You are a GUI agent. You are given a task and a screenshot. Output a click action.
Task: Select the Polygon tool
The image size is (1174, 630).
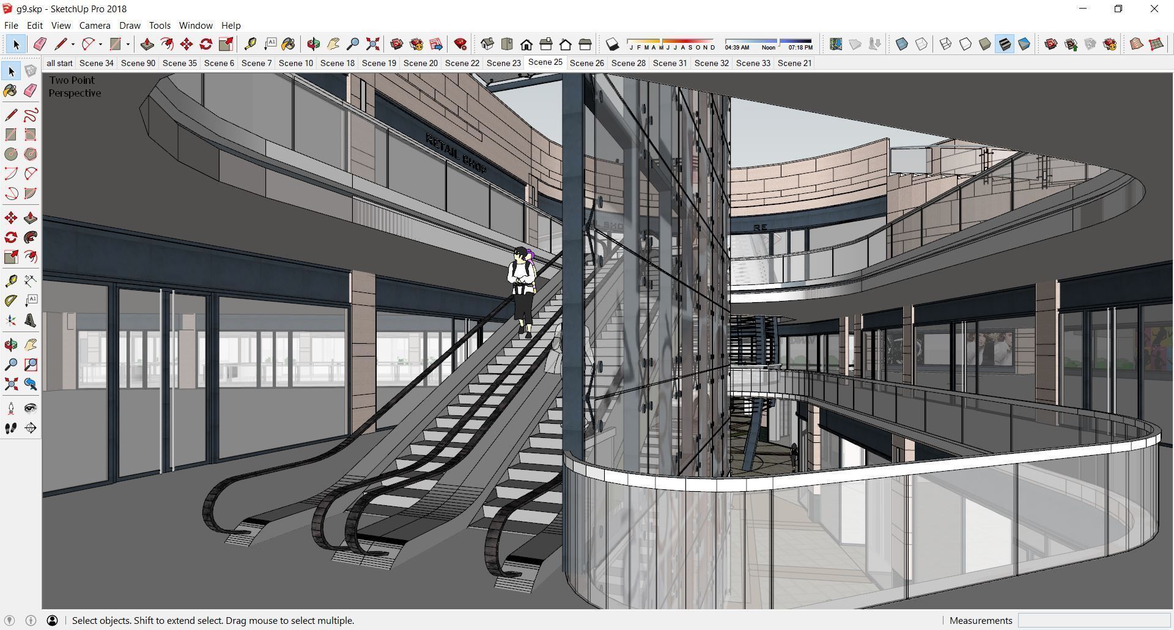click(31, 154)
